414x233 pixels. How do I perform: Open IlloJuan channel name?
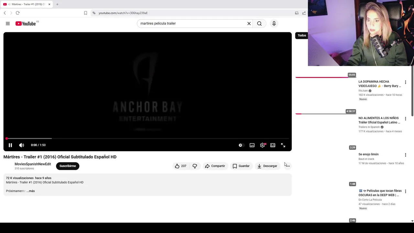click(x=363, y=91)
